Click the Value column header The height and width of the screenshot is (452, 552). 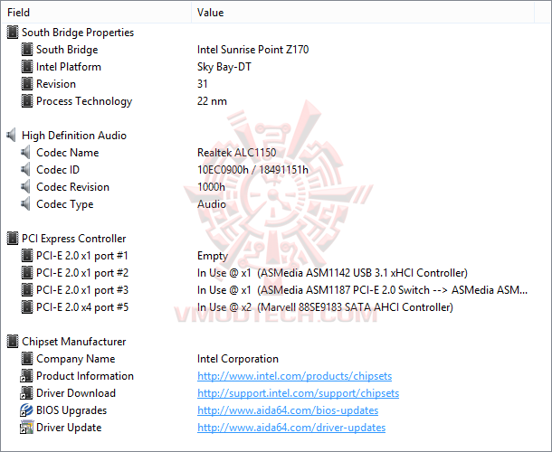point(363,13)
